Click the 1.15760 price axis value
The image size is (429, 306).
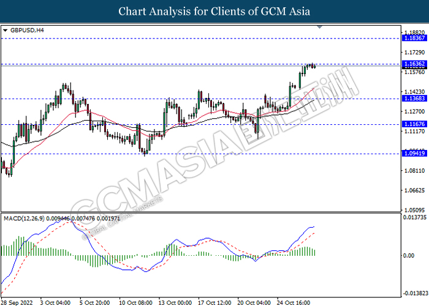414,72
